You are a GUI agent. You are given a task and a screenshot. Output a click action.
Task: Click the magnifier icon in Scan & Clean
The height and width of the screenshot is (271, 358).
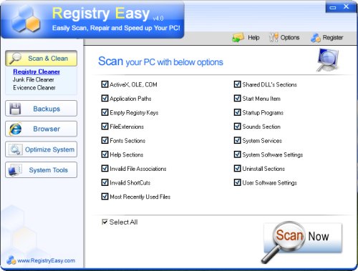[x=15, y=59]
